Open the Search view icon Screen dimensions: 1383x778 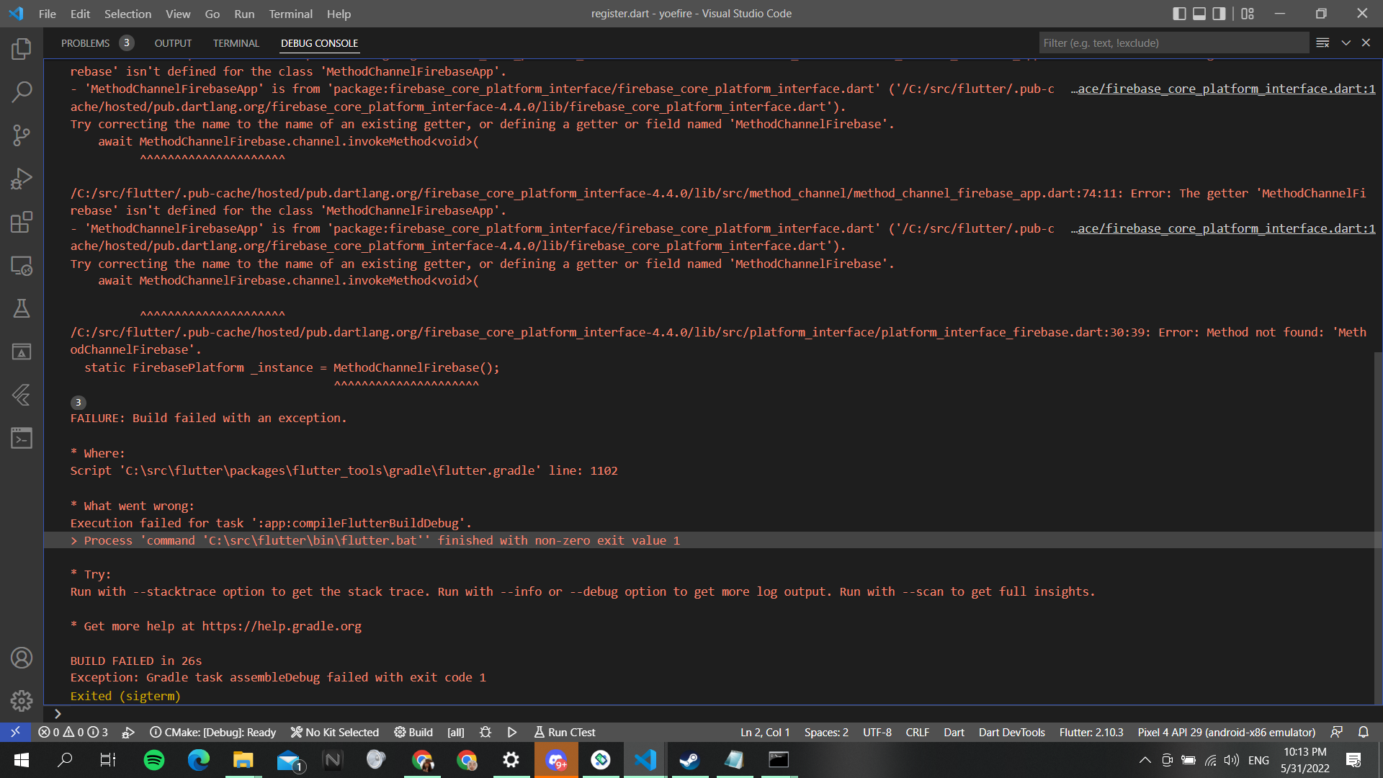pyautogui.click(x=22, y=92)
